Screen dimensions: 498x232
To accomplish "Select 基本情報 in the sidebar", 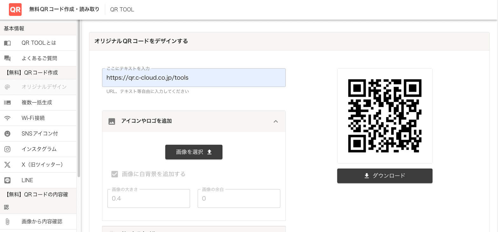I will click(13, 28).
